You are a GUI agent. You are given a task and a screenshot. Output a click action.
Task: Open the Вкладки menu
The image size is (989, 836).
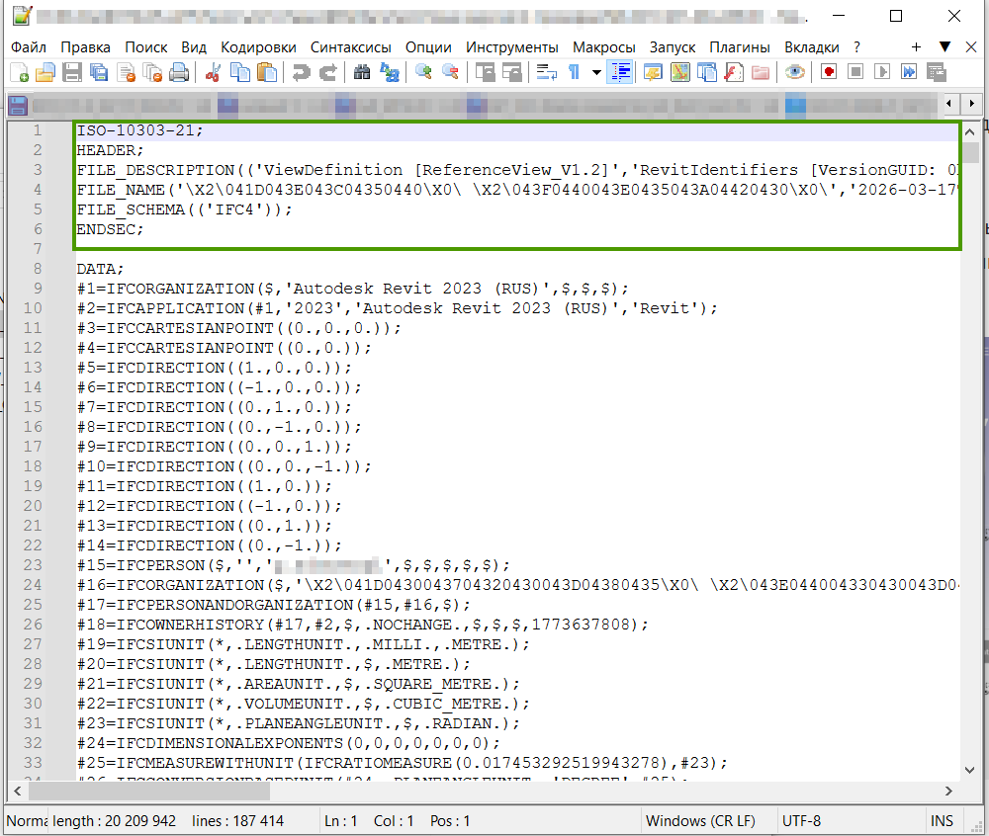pos(812,47)
